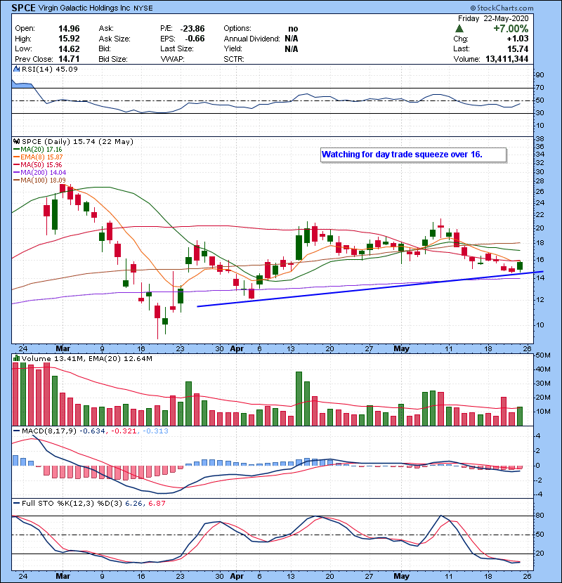Click the Yield label

pos(233,48)
